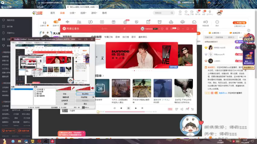Screen dimensions: 257x144
Task: Mute microphone via OBS mic icon
Action: [73, 88]
